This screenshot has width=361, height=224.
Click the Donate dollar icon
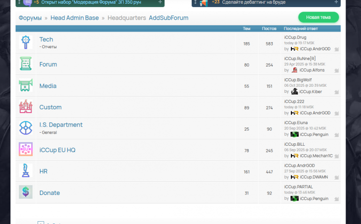coord(25,192)
